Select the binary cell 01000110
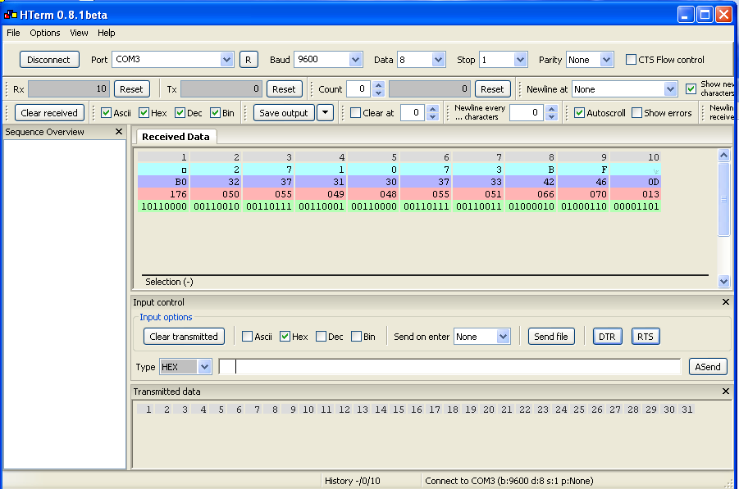 (x=583, y=206)
